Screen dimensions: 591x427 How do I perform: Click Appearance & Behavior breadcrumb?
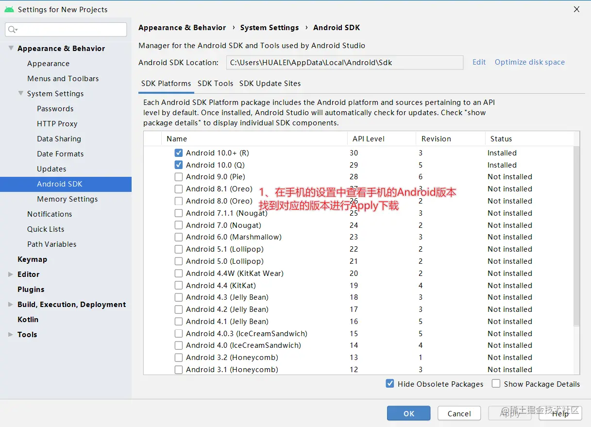(x=182, y=28)
